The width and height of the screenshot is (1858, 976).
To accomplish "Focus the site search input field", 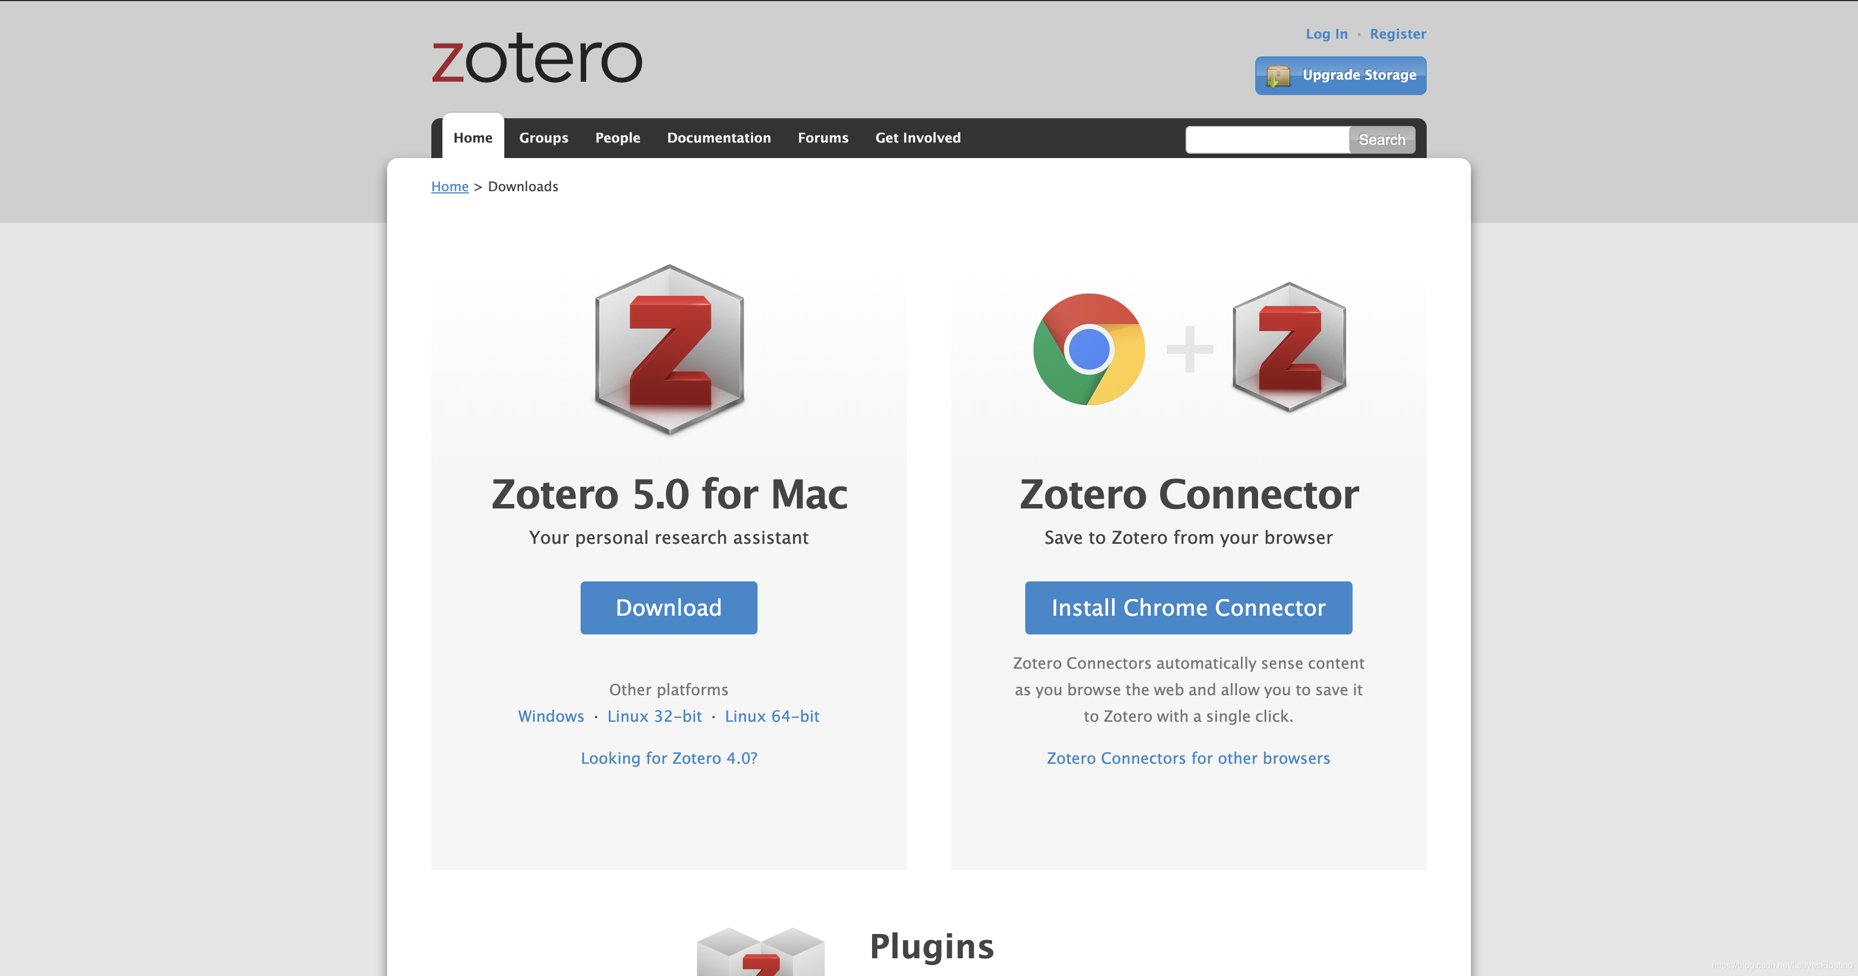I will [1267, 140].
